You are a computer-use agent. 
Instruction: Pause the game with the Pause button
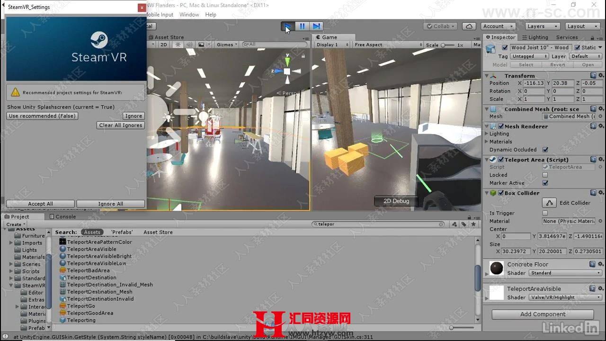pyautogui.click(x=302, y=27)
